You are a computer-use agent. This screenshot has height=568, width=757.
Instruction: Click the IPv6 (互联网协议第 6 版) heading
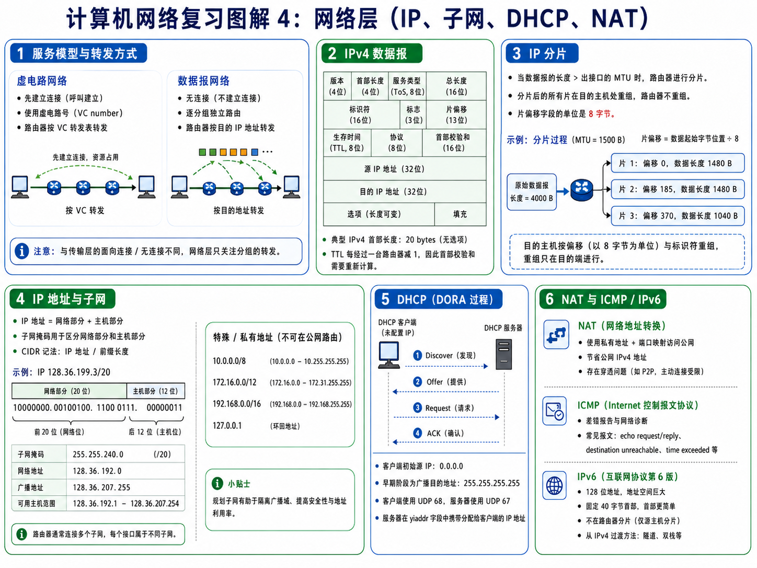pyautogui.click(x=628, y=476)
